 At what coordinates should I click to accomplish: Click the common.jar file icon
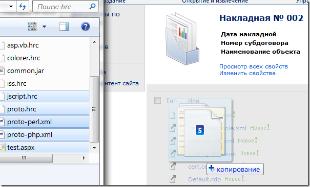click(x=2, y=71)
